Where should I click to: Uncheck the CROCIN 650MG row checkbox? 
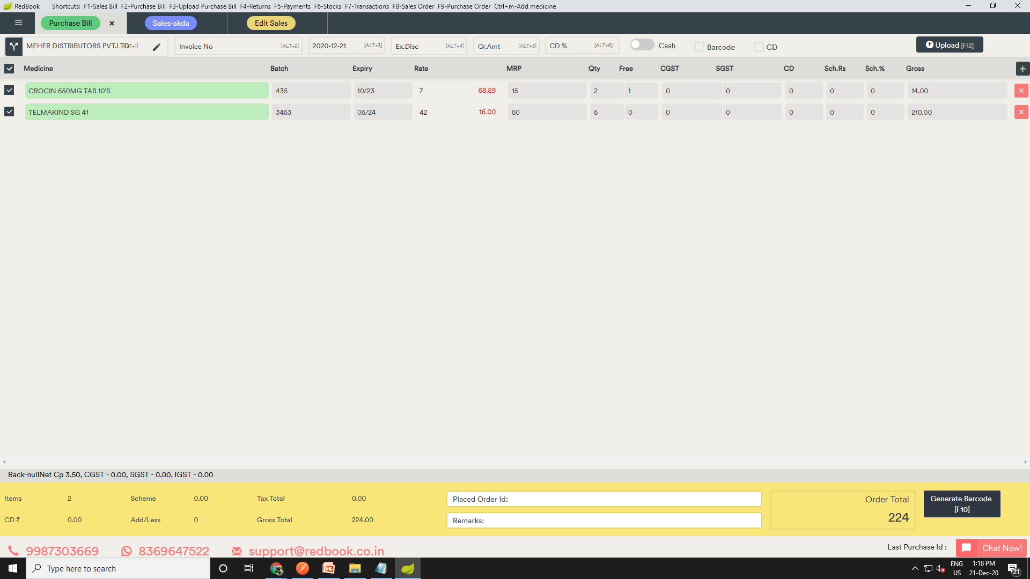[x=9, y=91]
